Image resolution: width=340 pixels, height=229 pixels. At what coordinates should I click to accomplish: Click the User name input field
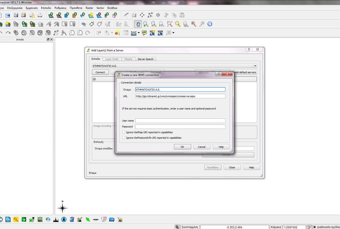coord(180,121)
